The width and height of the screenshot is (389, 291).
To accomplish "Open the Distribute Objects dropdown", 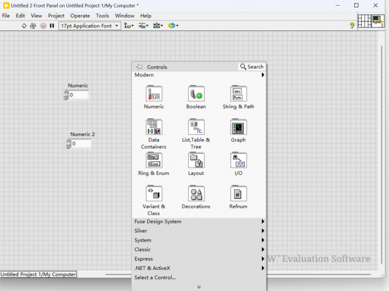I will pos(144,26).
